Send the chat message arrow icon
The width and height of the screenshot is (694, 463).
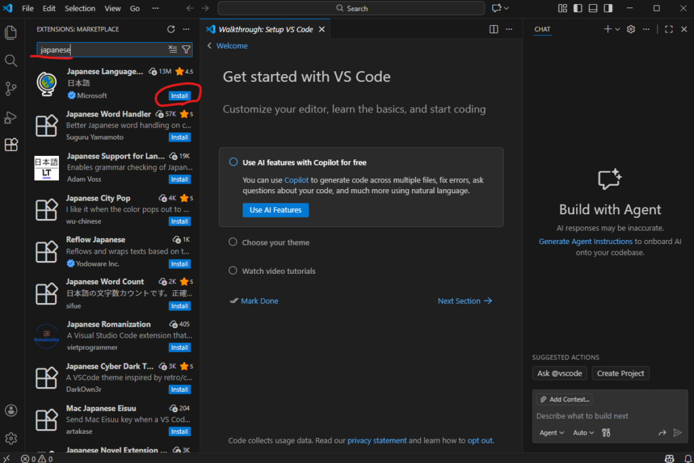(x=677, y=432)
